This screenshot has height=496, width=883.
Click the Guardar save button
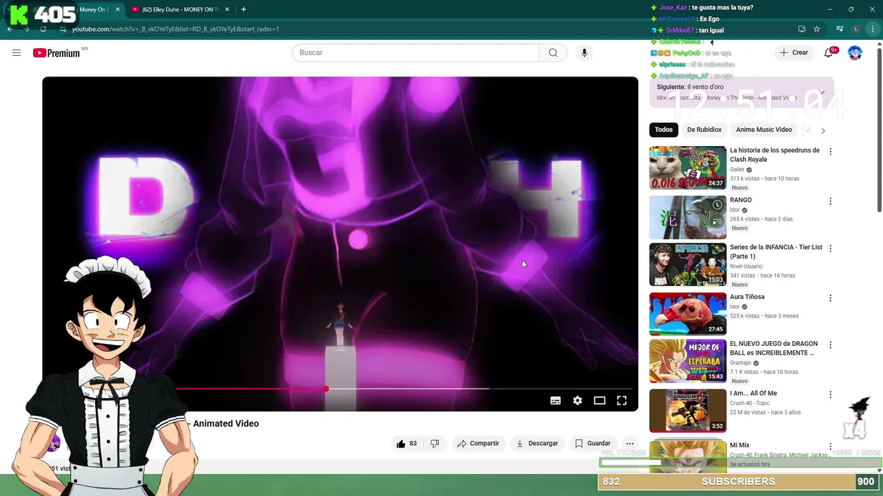(x=593, y=444)
